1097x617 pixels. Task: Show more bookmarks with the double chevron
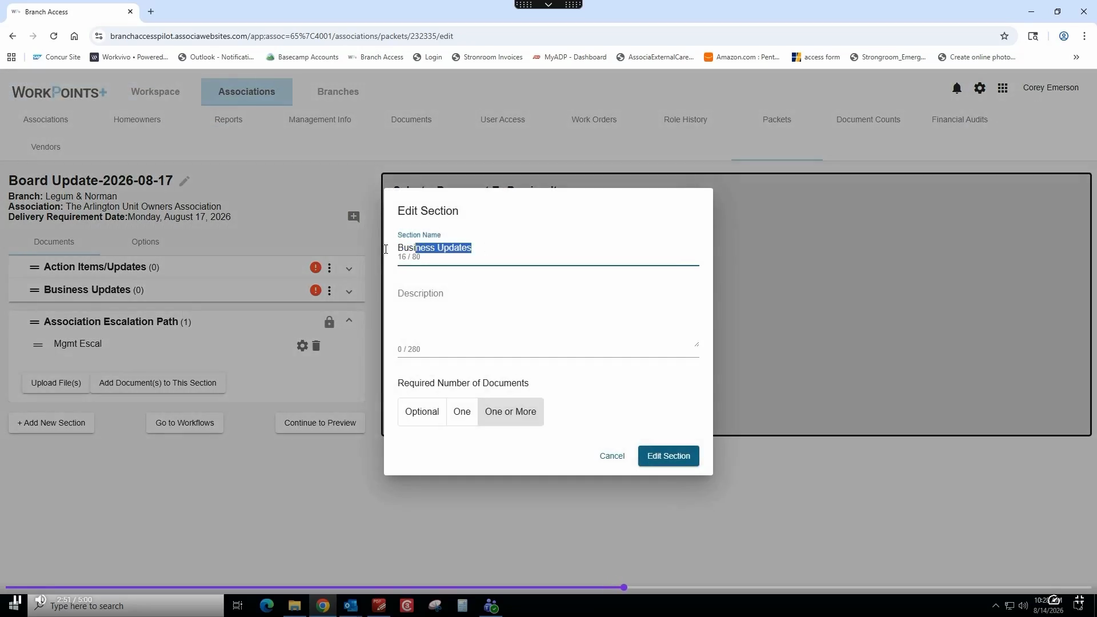1076,57
